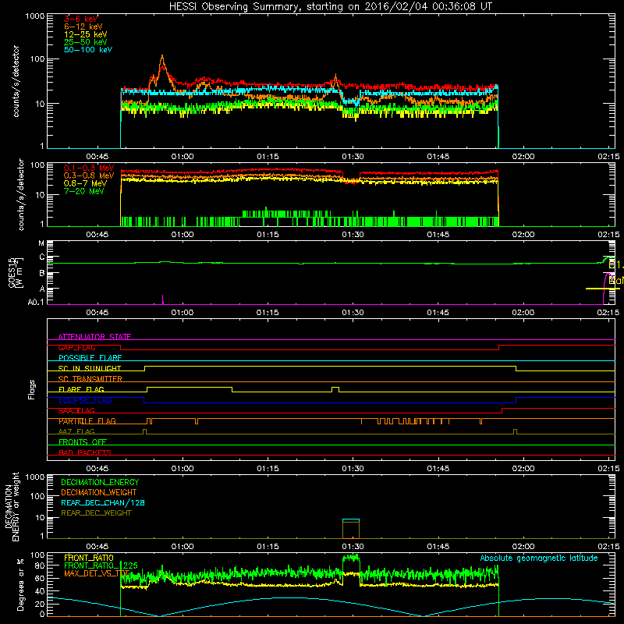Viewport: 624px width, 624px height.
Task: Click the 0.1-0.3 MeV legend label
Action: point(89,168)
